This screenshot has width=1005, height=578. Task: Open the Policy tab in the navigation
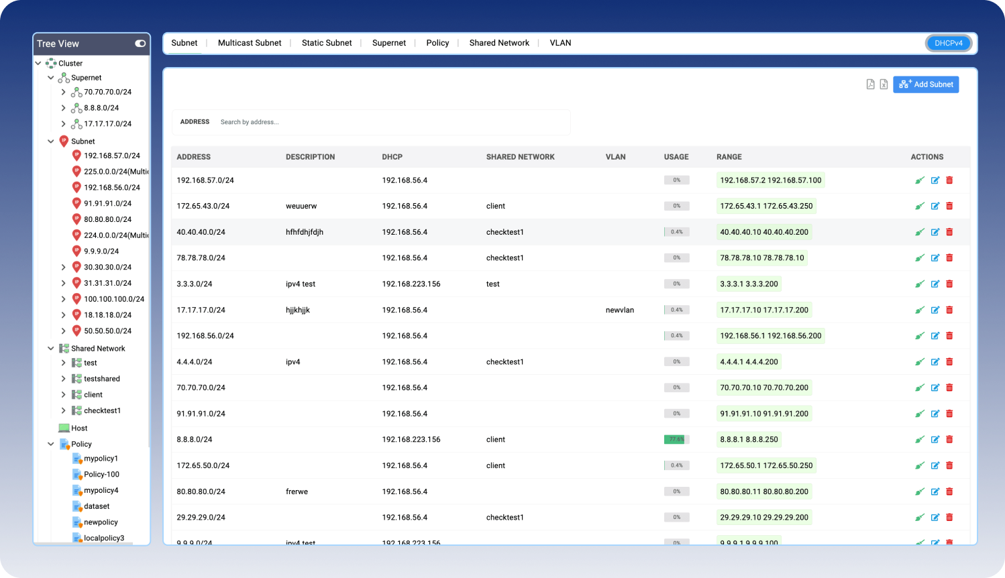click(x=437, y=42)
